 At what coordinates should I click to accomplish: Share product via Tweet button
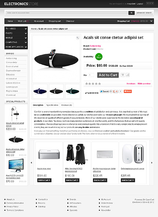point(104,91)
